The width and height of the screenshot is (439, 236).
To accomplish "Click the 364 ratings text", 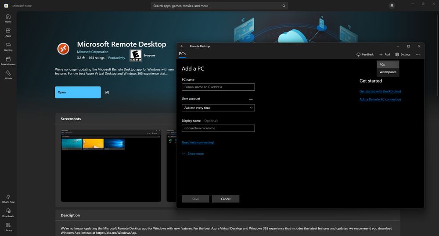I will 97,58.
